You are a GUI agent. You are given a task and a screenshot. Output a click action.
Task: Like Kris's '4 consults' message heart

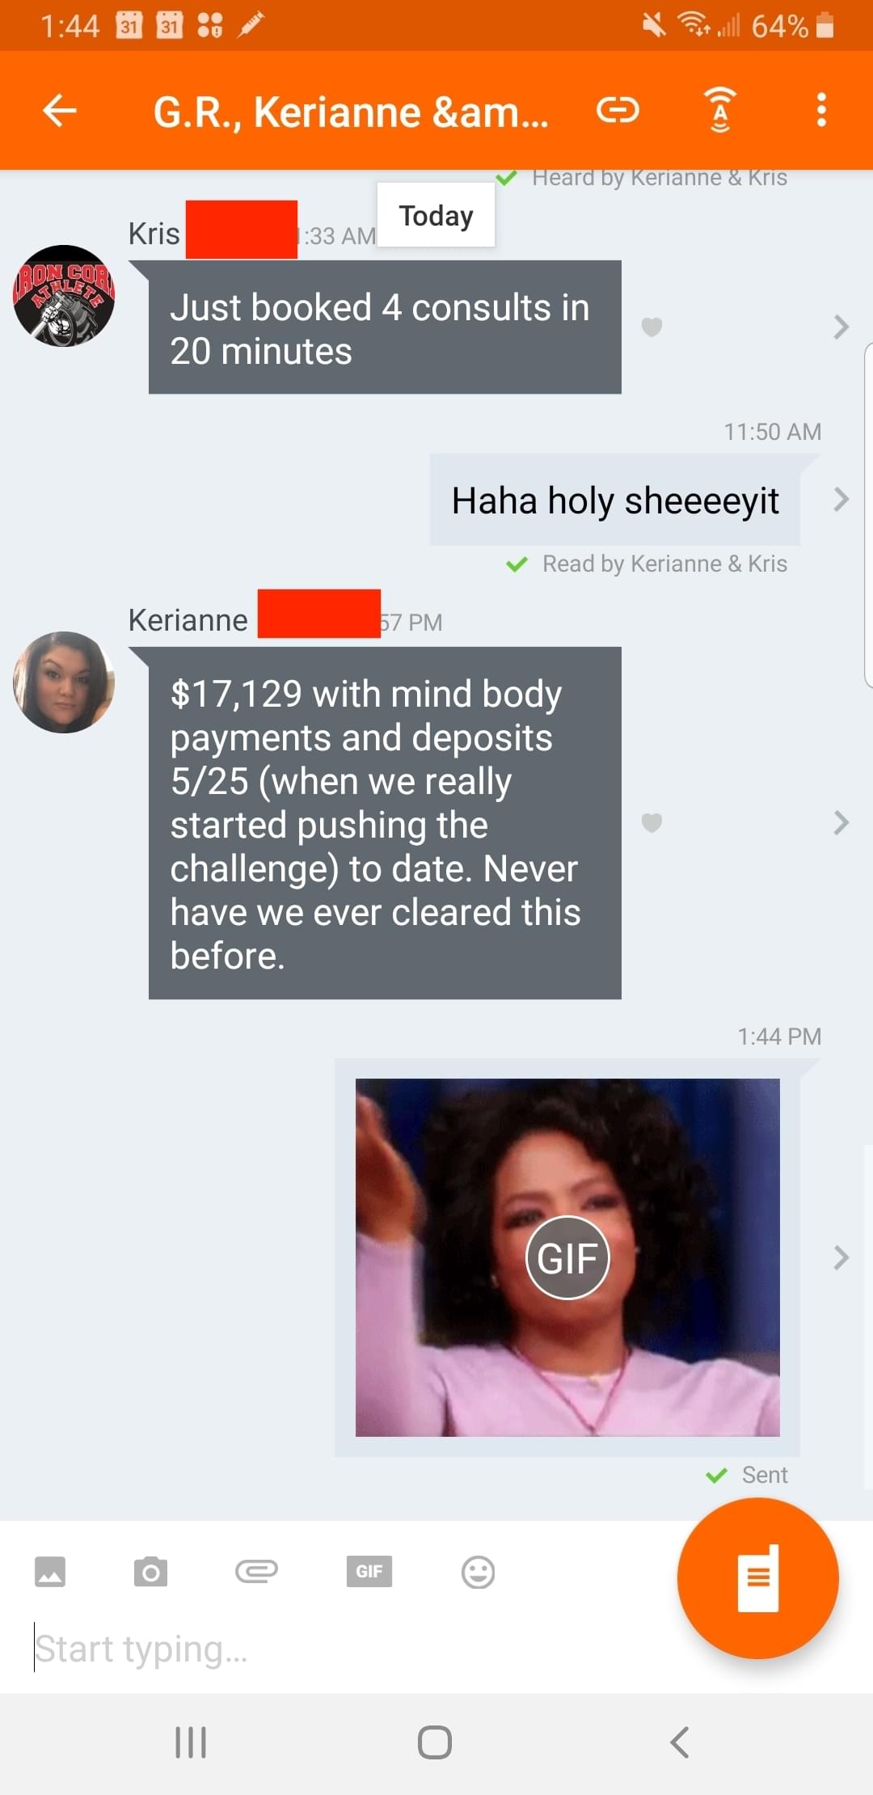click(652, 327)
